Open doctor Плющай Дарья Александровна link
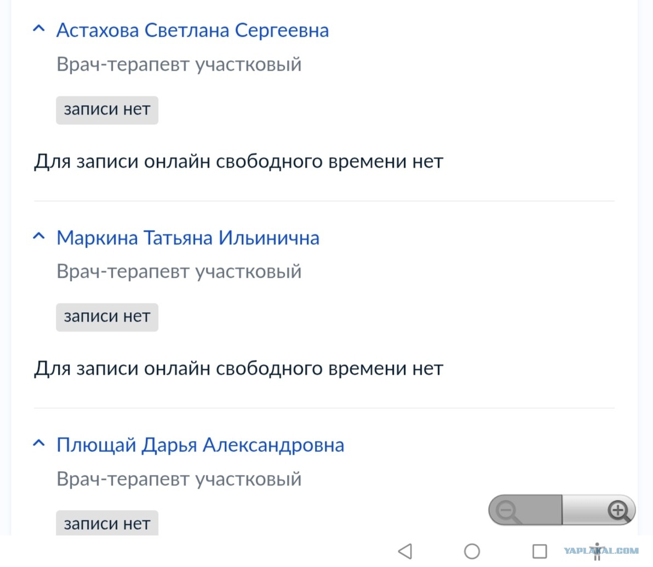The width and height of the screenshot is (653, 567). 200,445
